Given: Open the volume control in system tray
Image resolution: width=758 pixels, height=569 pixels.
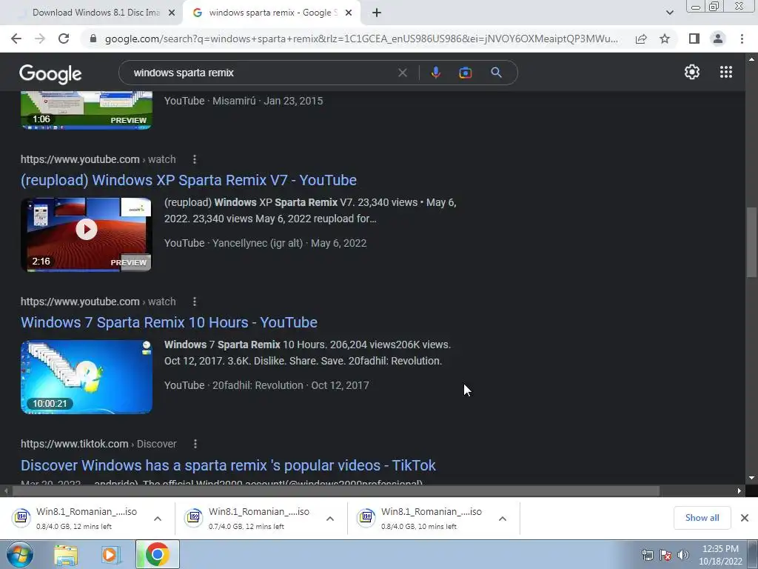Looking at the screenshot, I should pos(682,555).
